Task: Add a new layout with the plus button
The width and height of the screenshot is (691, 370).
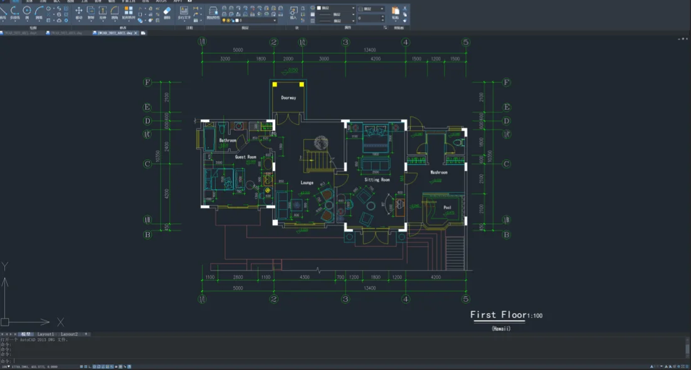Action: (86, 334)
